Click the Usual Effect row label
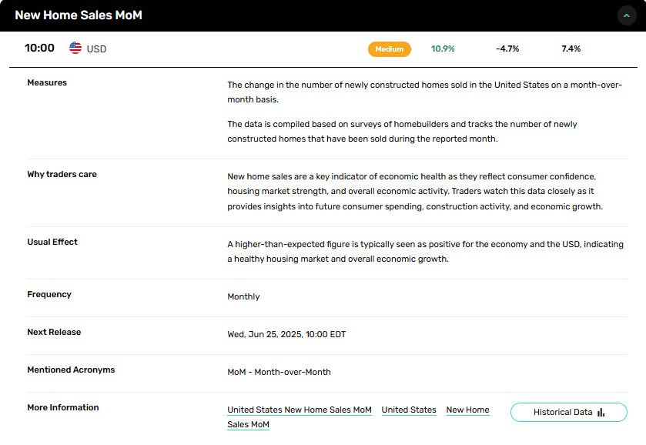 click(52, 242)
